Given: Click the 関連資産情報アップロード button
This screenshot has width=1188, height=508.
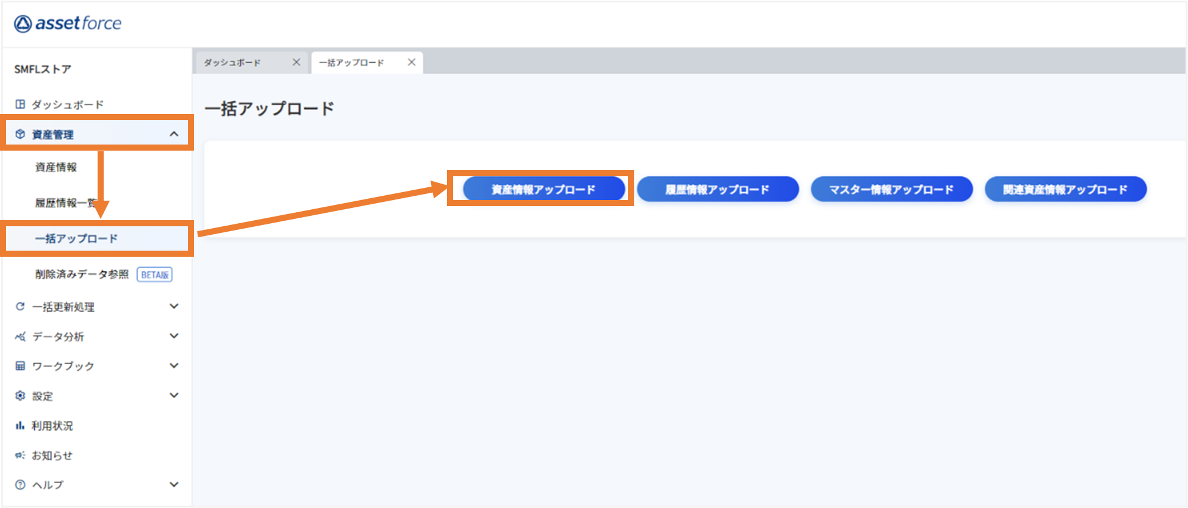Looking at the screenshot, I should point(1065,189).
